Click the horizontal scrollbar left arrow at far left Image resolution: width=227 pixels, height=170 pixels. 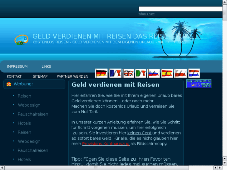coord(2,168)
